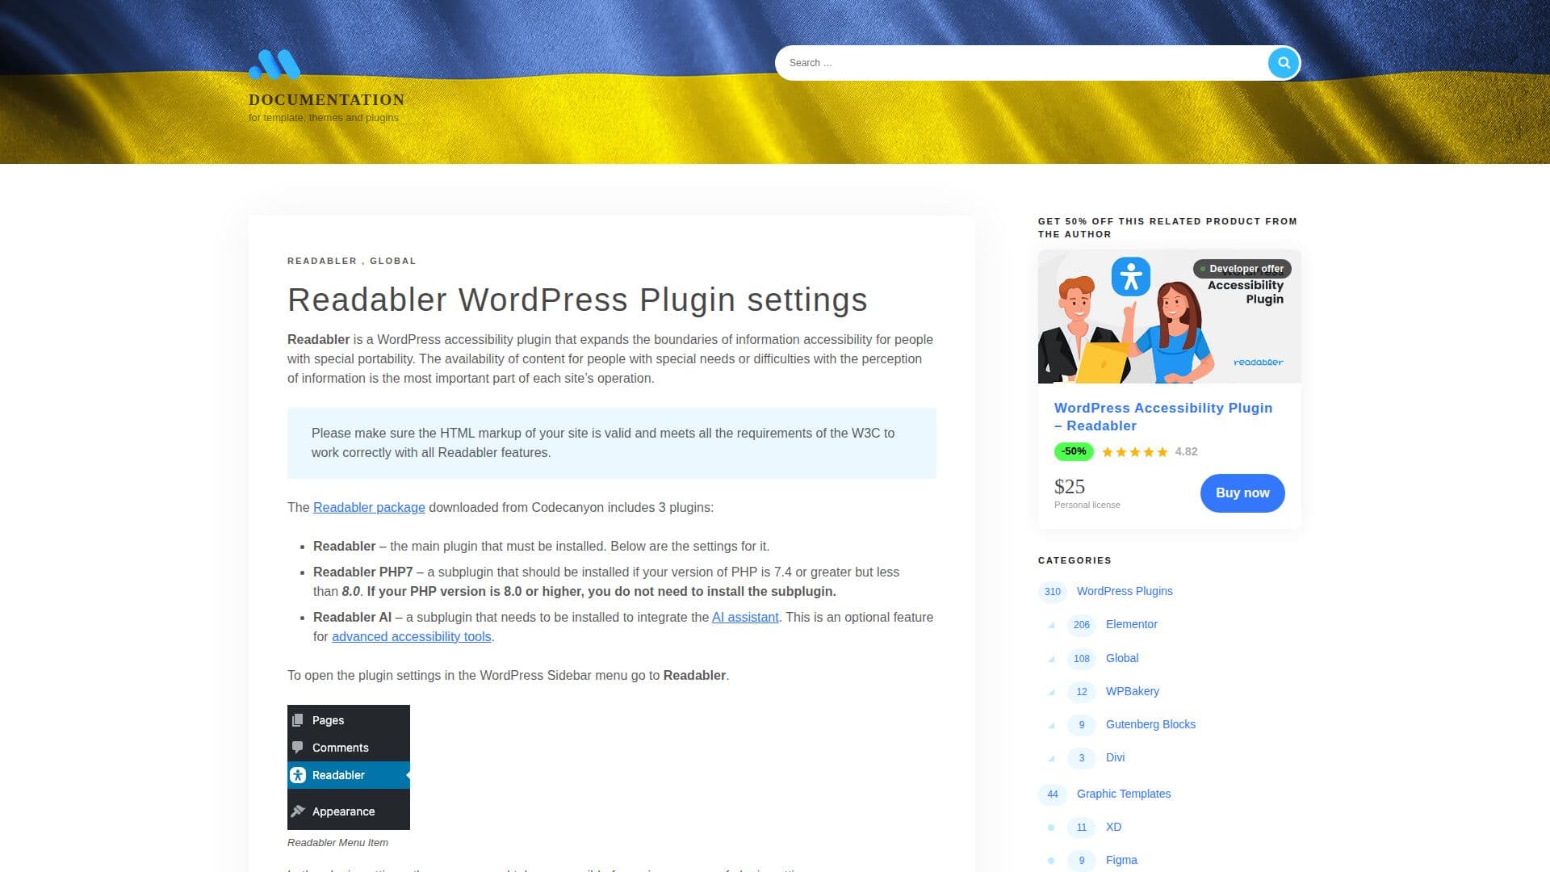The width and height of the screenshot is (1550, 872).
Task: Open the WPBakery category link
Action: pyautogui.click(x=1132, y=691)
